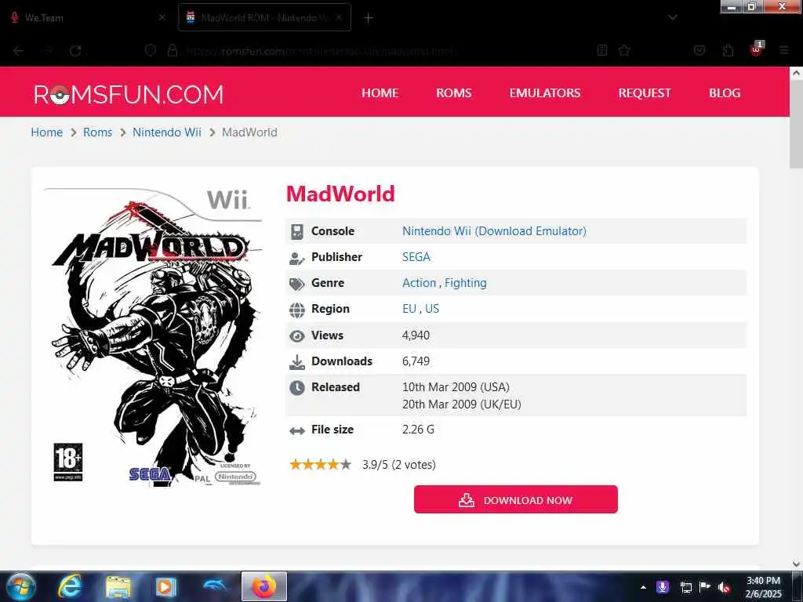Viewport: 803px width, 602px height.
Task: Click the 10th Mar 2009 (USA) date
Action: [x=456, y=387]
